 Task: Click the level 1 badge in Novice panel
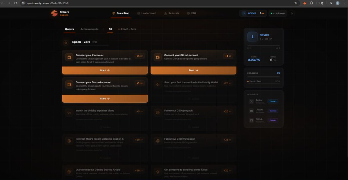click(252, 37)
